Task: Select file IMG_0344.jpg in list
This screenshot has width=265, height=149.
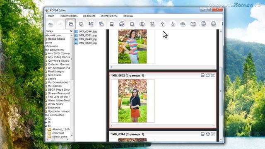Action: pos(86,31)
